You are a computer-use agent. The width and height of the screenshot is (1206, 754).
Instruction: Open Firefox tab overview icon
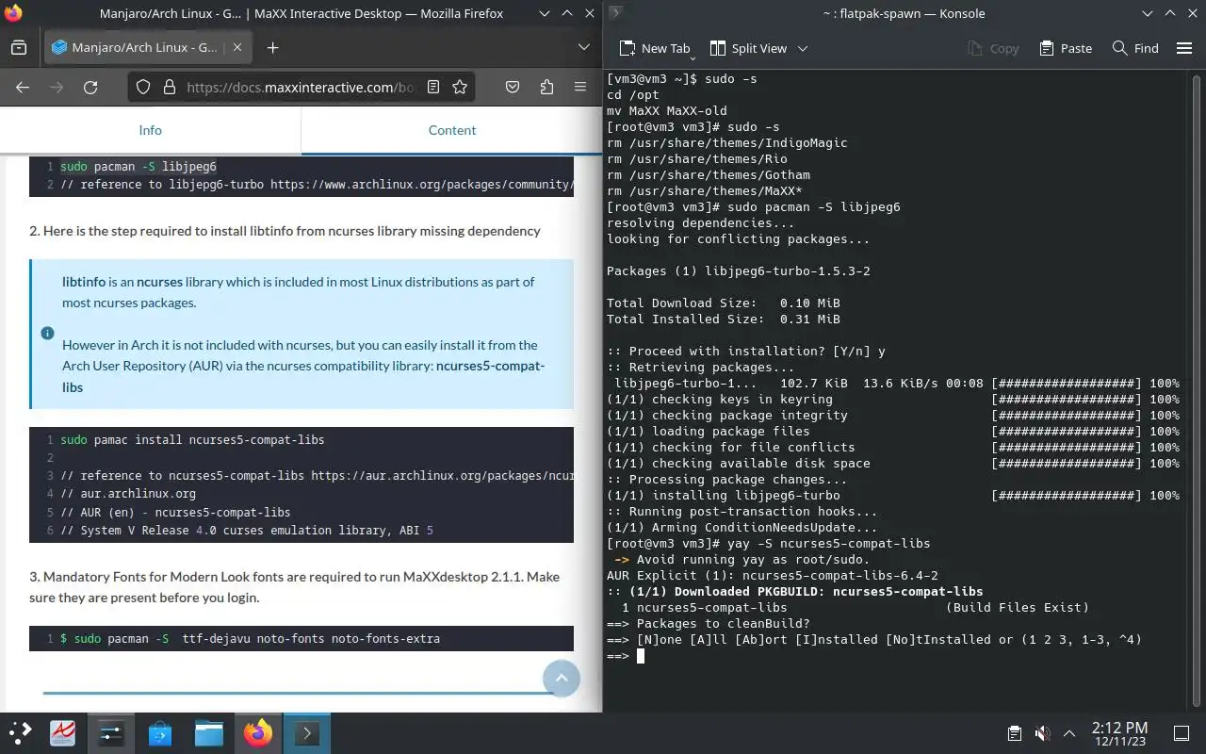19,48
